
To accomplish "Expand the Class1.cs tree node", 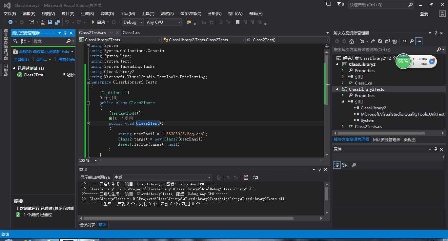I will (x=343, y=83).
